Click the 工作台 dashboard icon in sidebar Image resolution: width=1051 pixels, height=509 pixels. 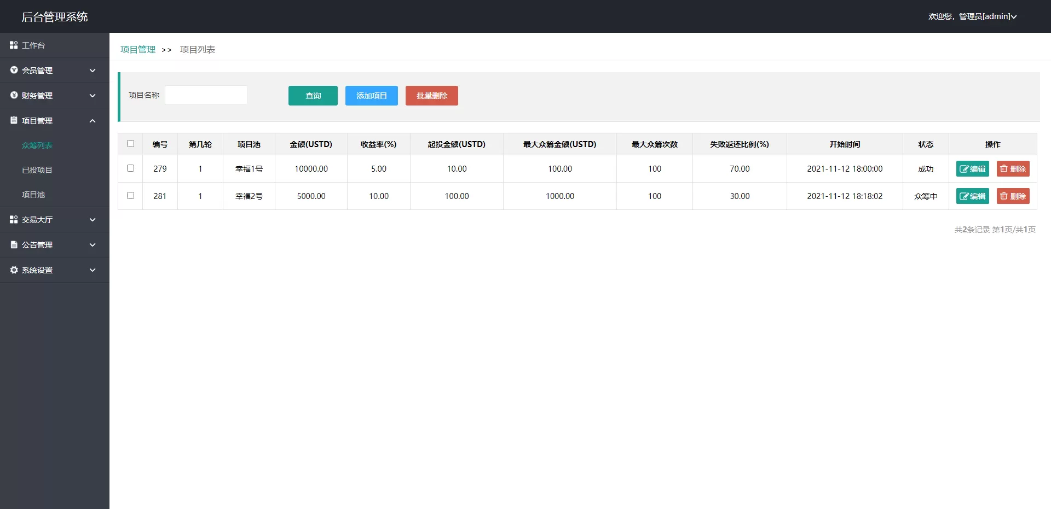coord(14,45)
